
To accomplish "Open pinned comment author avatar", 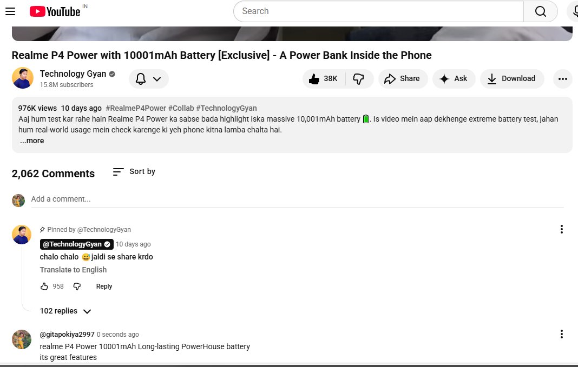I will [x=22, y=235].
